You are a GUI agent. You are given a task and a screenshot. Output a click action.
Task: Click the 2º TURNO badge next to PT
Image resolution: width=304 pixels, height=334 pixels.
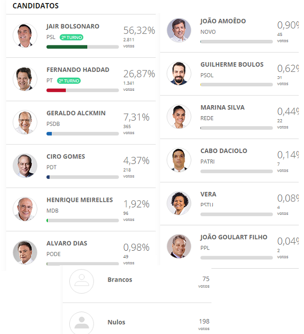pyautogui.click(x=69, y=81)
